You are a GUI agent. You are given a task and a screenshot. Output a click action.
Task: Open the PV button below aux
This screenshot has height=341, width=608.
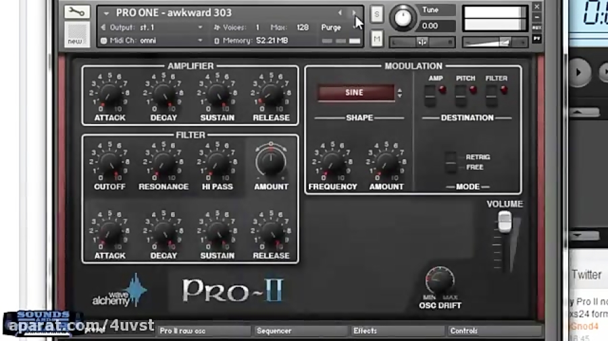click(x=536, y=38)
